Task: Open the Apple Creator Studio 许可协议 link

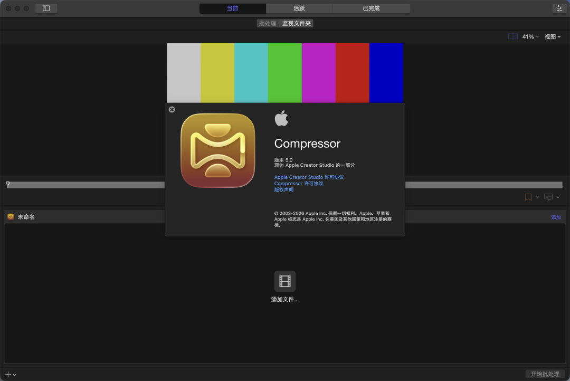Action: click(309, 177)
